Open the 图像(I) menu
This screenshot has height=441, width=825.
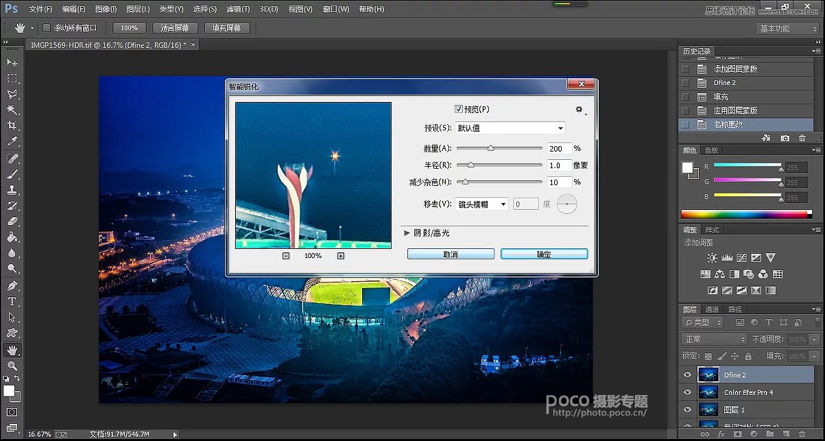coord(106,9)
